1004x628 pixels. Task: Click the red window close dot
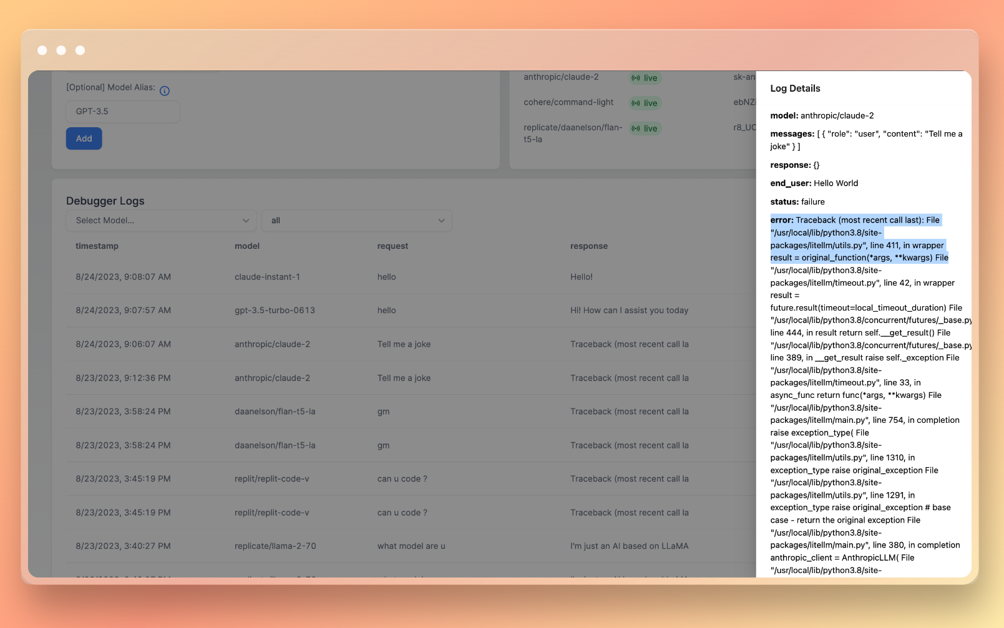[x=42, y=51]
